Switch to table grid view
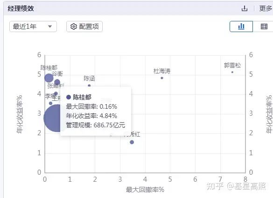273x198 pixels. 264,26
